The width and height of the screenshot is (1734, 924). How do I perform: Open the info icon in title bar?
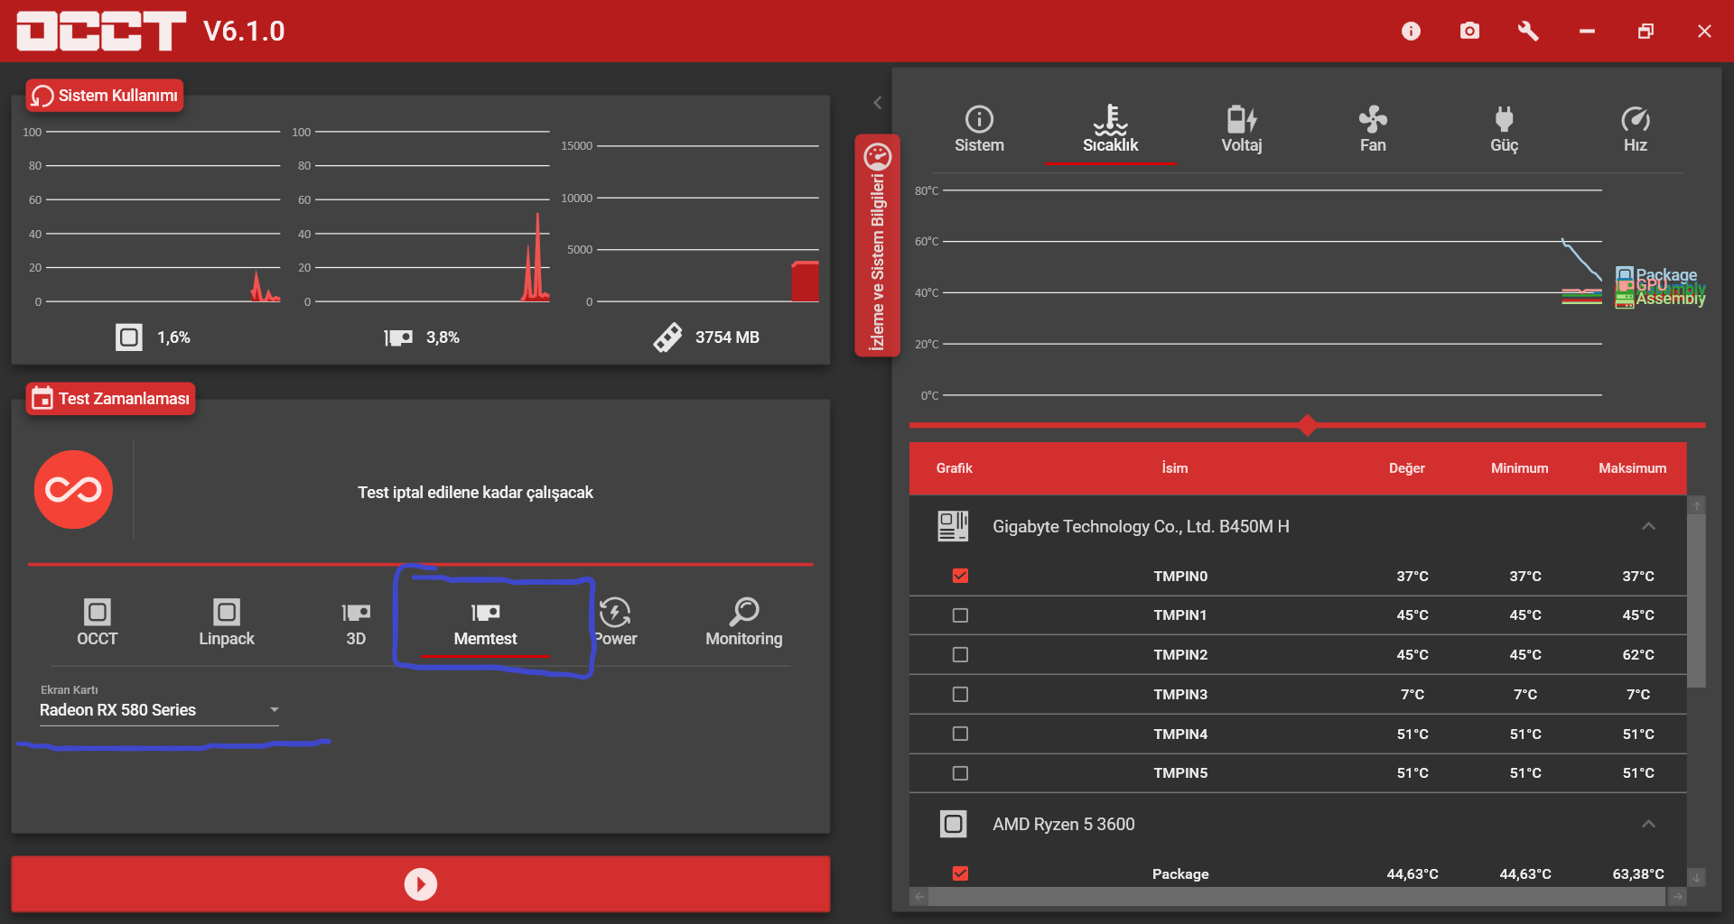(x=1411, y=32)
